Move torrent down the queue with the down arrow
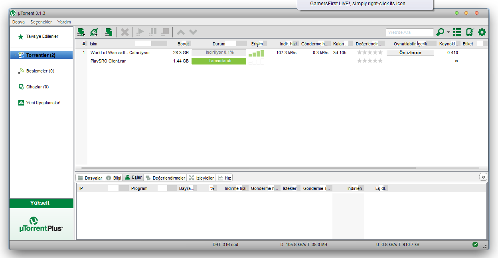 point(193,32)
